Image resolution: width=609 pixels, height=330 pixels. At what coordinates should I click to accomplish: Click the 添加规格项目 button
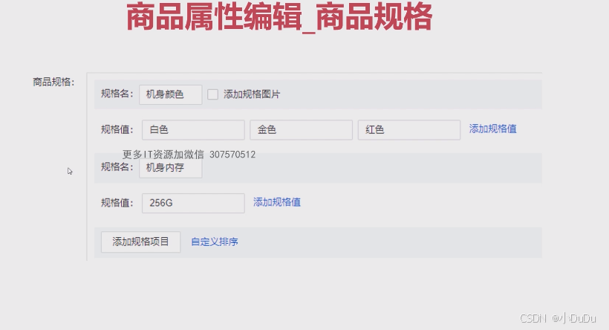tap(140, 242)
